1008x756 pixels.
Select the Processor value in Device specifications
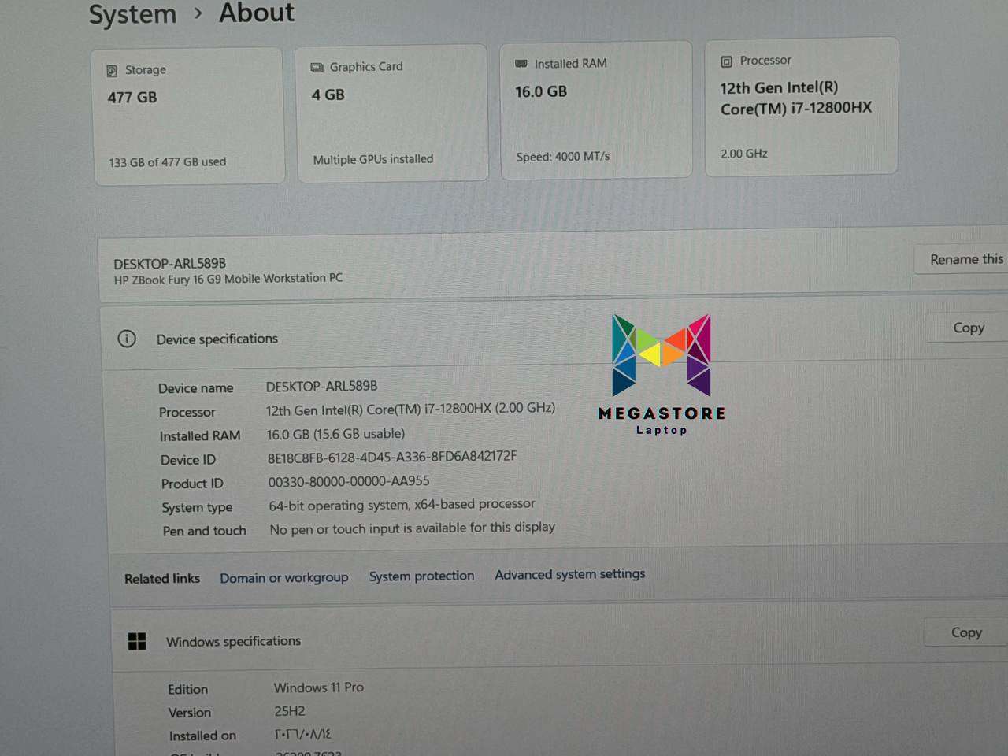[x=410, y=409]
